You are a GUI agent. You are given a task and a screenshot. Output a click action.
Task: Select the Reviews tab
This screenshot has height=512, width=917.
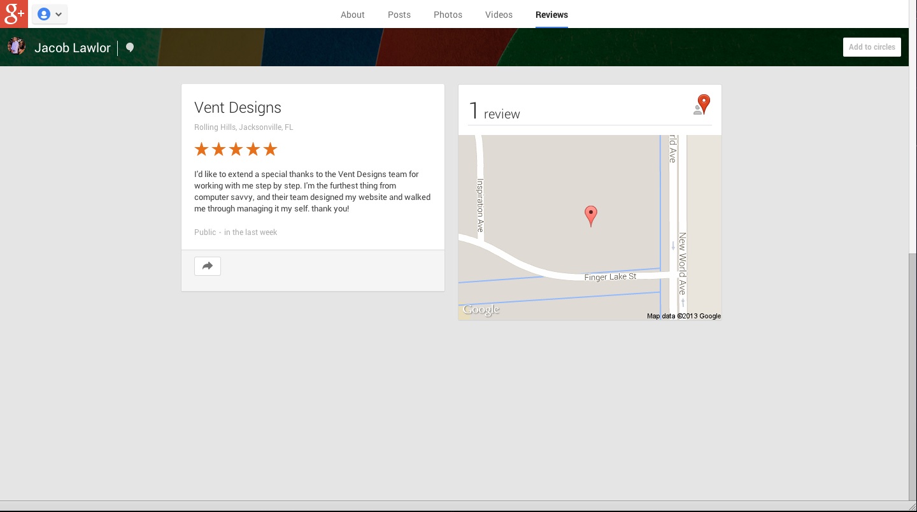coord(551,15)
